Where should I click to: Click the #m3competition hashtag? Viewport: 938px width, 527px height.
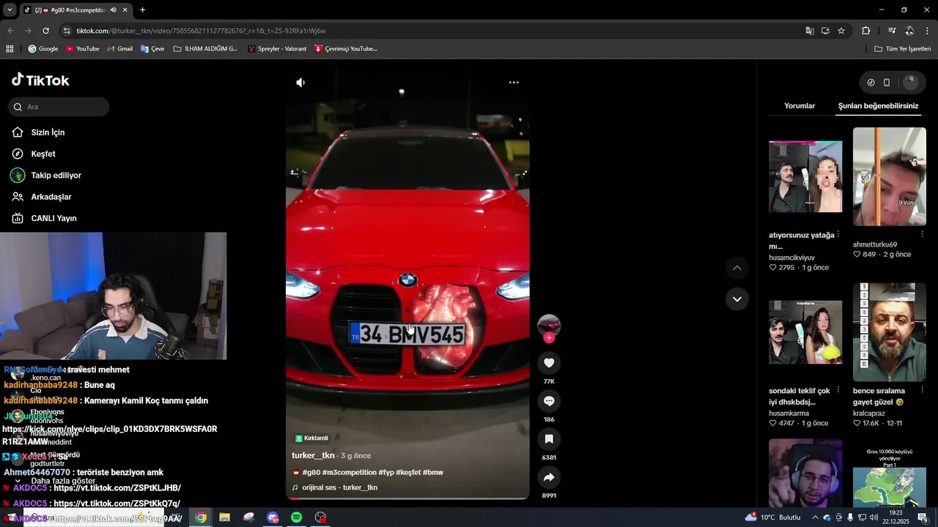coord(349,473)
